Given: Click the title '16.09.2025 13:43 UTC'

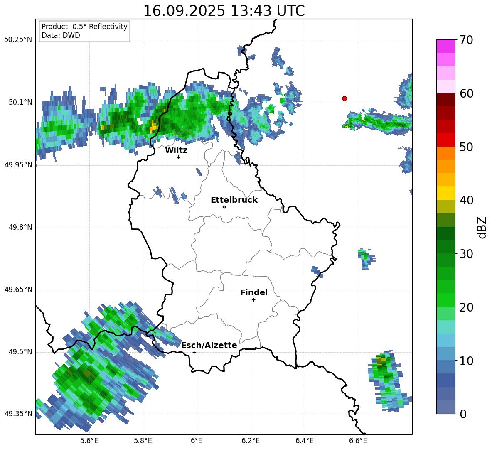Looking at the screenshot, I should click(x=224, y=11).
